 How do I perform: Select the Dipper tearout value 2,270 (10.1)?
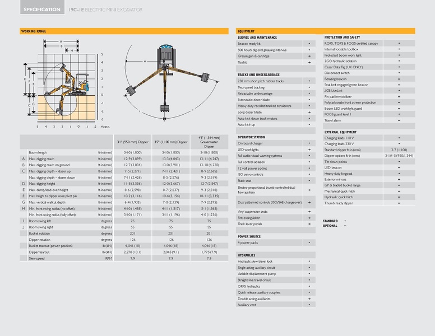(x=133, y=252)
